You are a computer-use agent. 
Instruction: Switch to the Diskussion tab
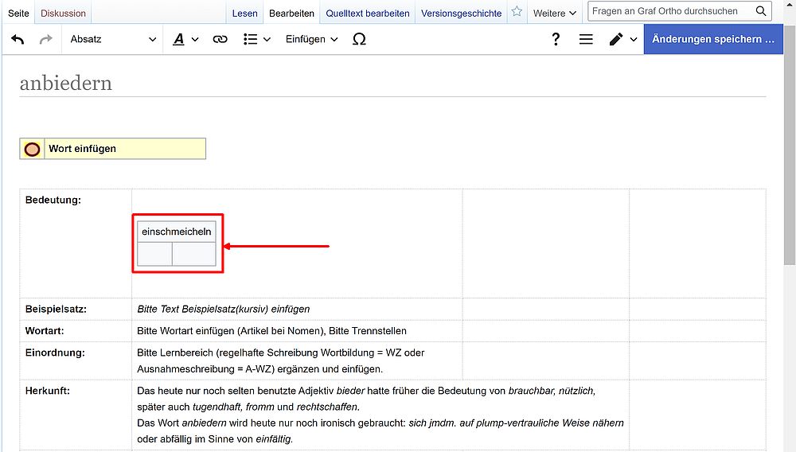(63, 13)
